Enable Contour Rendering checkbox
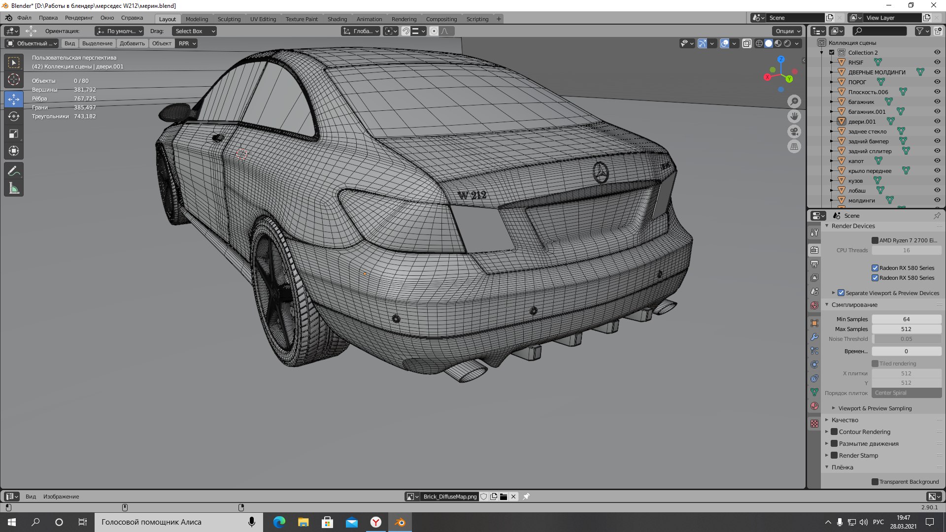Image resolution: width=946 pixels, height=532 pixels. point(834,432)
